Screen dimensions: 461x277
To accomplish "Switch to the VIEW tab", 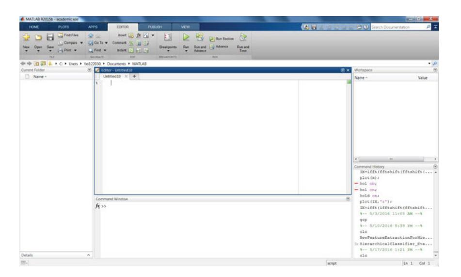I will 185,27.
